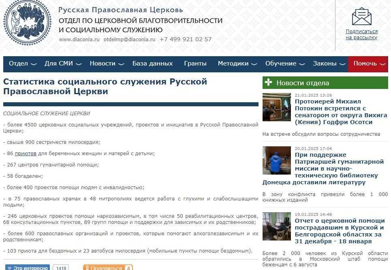The height and width of the screenshot is (270, 391).
Task: Click the 1419 likes counter
Action: [61, 268]
